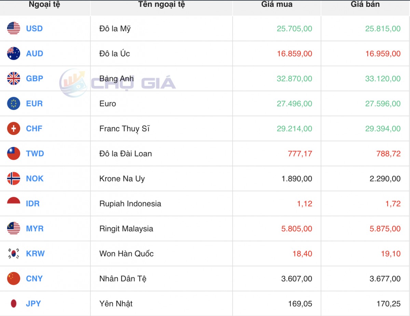Click the Chợ Giá watermark logo
The width and height of the screenshot is (410, 316).
118,83
